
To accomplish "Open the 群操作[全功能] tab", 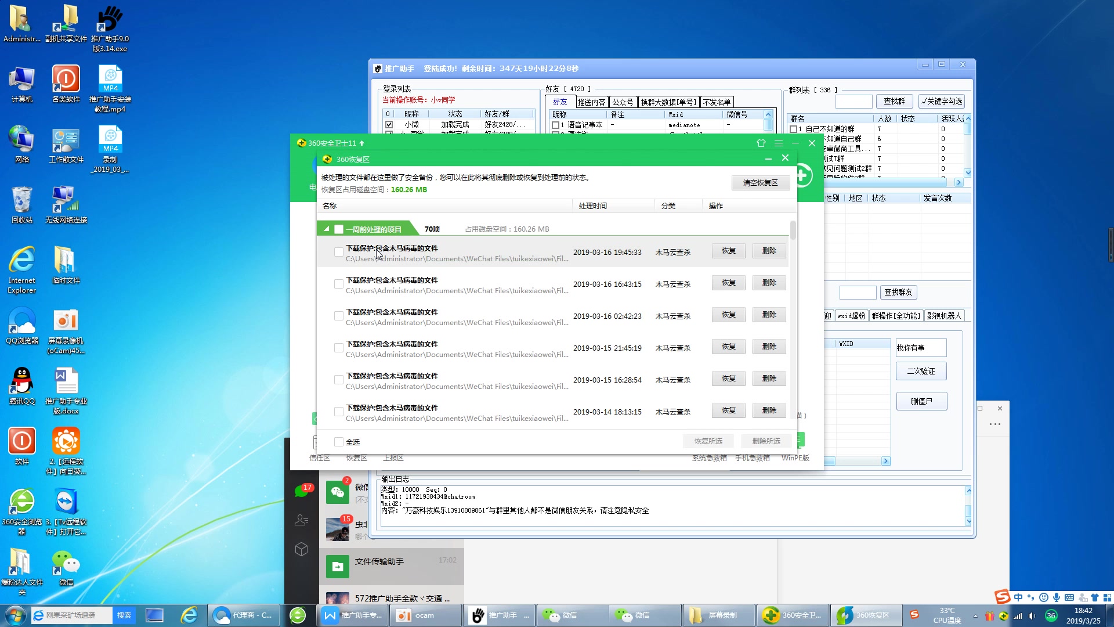I will coord(895,316).
